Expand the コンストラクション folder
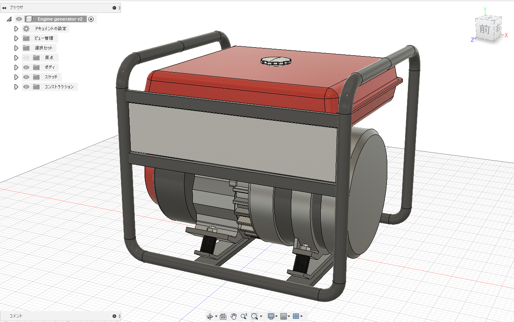This screenshot has height=322, width=514. 17,87
